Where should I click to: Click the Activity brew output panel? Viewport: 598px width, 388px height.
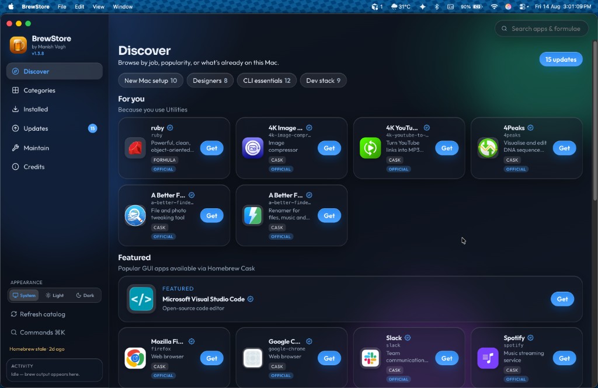pos(54,370)
